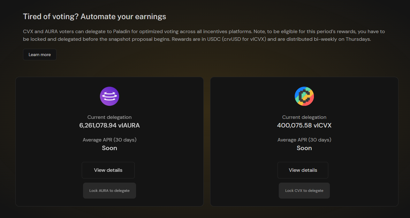The height and width of the screenshot is (218, 410).
Task: Click the 'Soon' APR value under vlCVX
Action: pos(304,148)
